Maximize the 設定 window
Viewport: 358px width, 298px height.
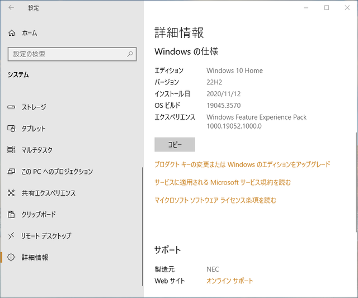[327, 8]
